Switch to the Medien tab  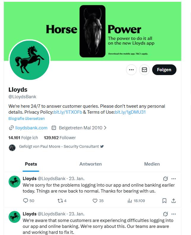pos(152,164)
